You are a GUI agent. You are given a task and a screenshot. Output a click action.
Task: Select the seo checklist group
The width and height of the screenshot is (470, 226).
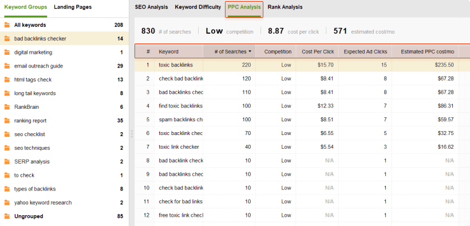(64, 134)
